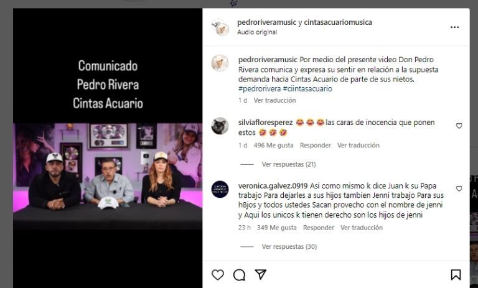Image resolution: width=478 pixels, height=288 pixels.
Task: Like veronica.galvez.0919's comment
Action: click(459, 188)
